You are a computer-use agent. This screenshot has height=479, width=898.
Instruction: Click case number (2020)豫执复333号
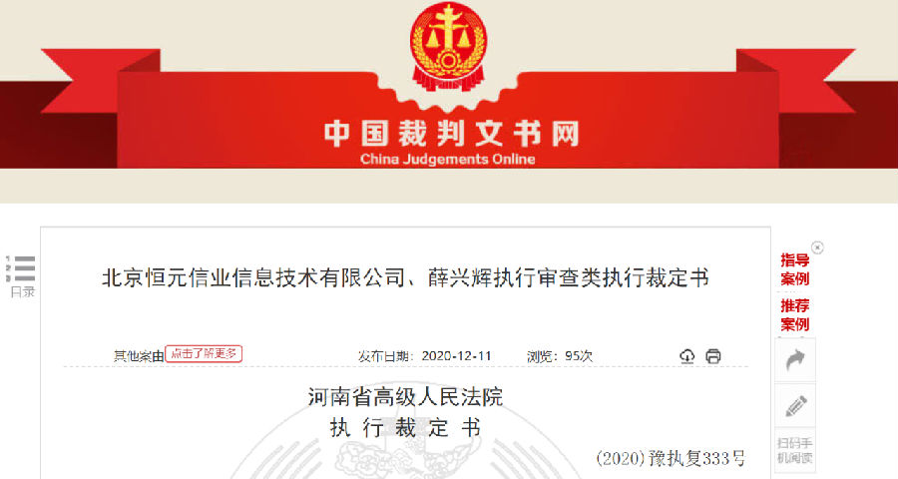tap(671, 458)
